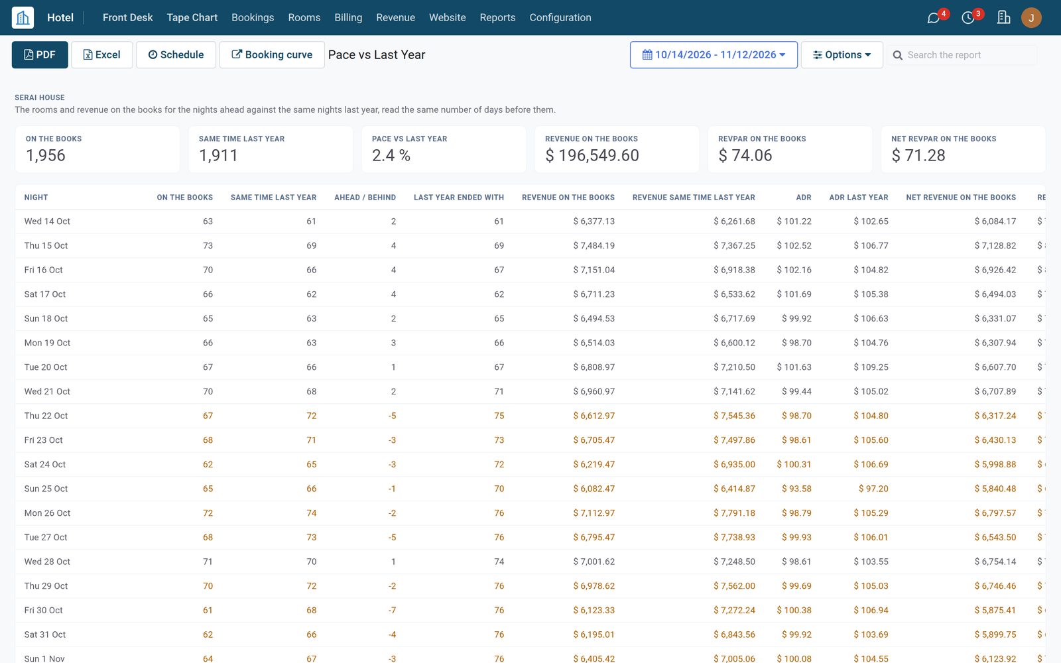The image size is (1061, 663).
Task: Click the search magnifier icon
Action: tap(897, 55)
